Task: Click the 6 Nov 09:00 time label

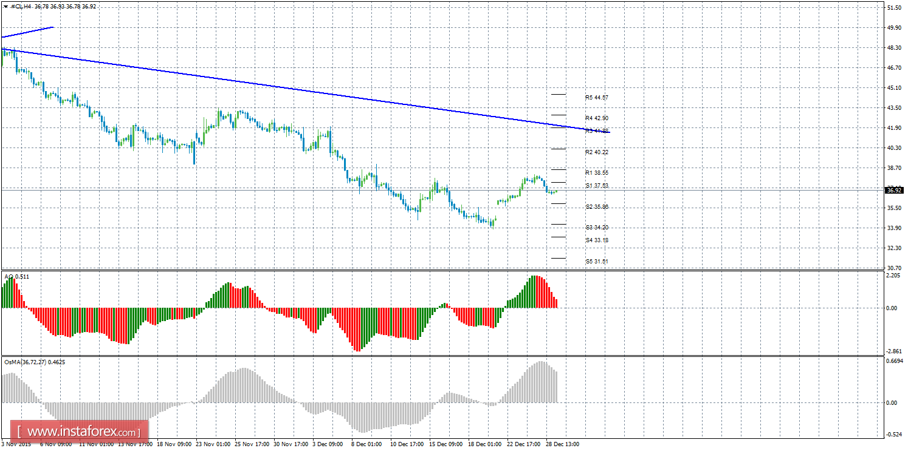Action: pos(56,444)
